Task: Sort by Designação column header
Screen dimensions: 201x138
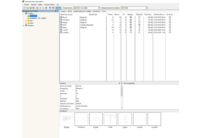Action: click(x=93, y=15)
